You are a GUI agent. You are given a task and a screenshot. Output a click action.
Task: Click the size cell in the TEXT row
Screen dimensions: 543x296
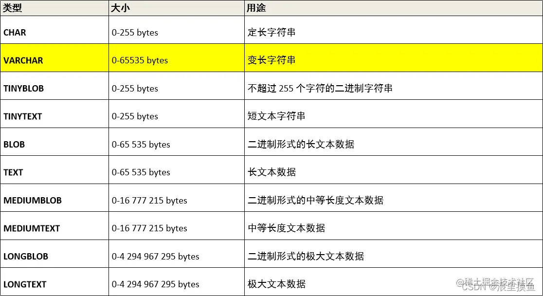coord(177,170)
